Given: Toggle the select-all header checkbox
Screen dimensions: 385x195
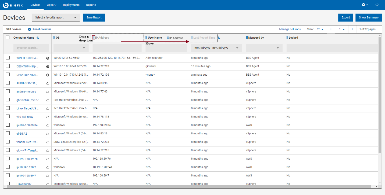Looking at the screenshot, I should 8,38.
